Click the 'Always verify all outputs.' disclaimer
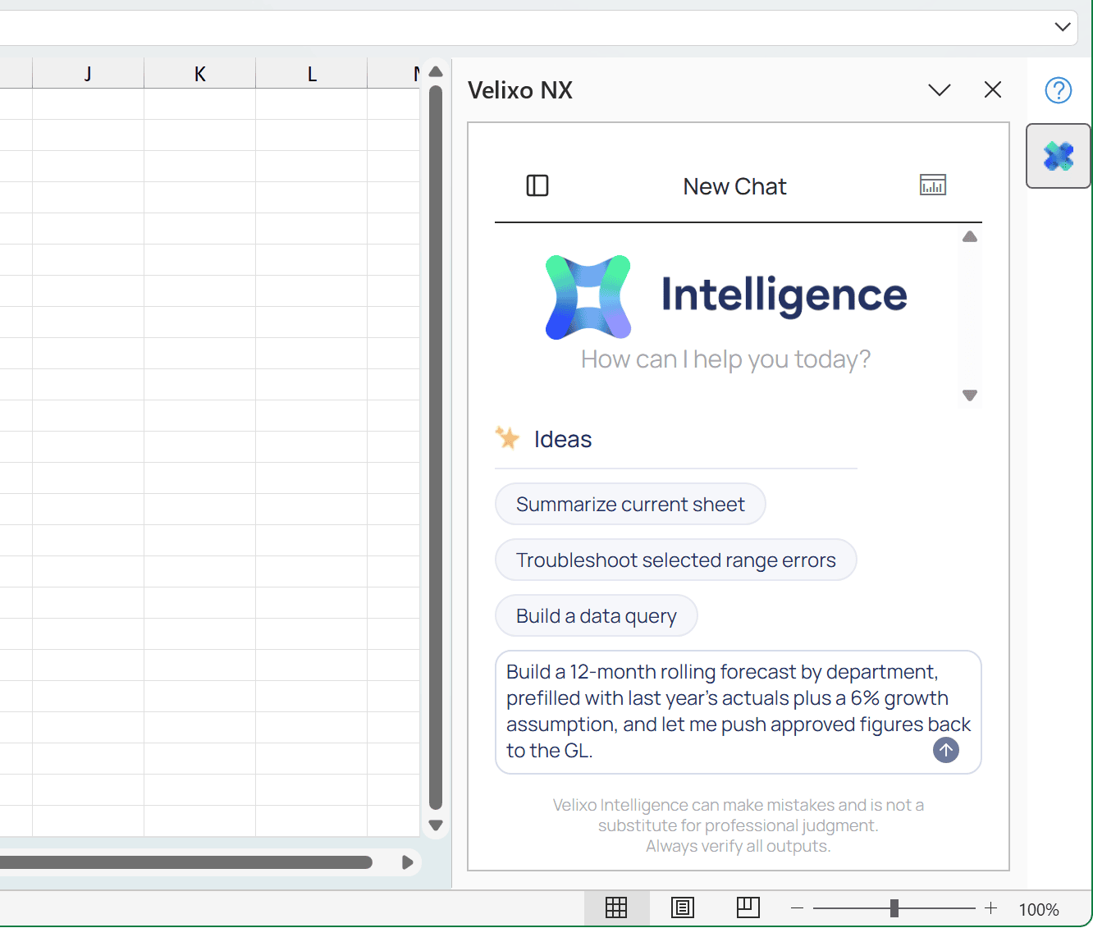The width and height of the screenshot is (1093, 928). click(738, 846)
